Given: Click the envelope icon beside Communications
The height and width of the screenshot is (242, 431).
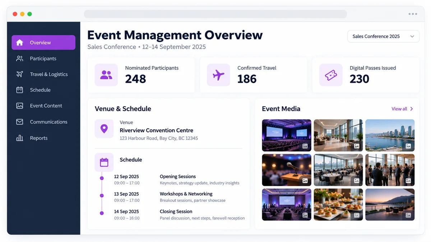Looking at the screenshot, I should click(20, 122).
